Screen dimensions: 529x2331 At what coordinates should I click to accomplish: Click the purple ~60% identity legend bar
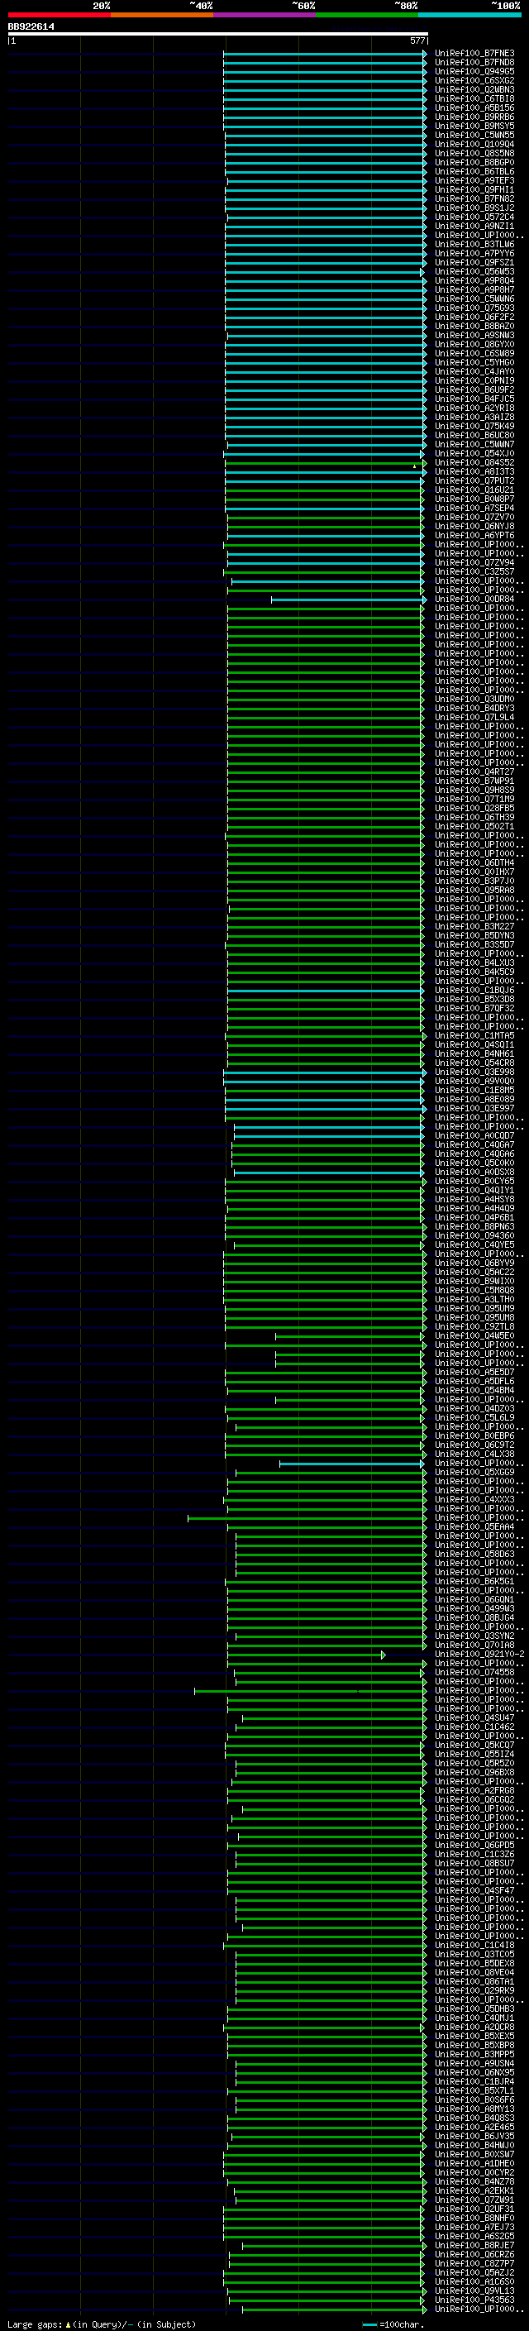(265, 16)
